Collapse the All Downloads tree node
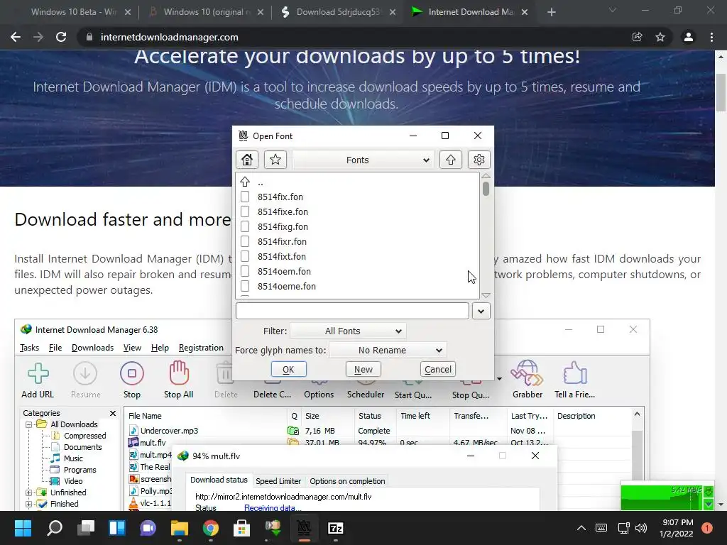This screenshot has width=727, height=545. click(x=28, y=424)
